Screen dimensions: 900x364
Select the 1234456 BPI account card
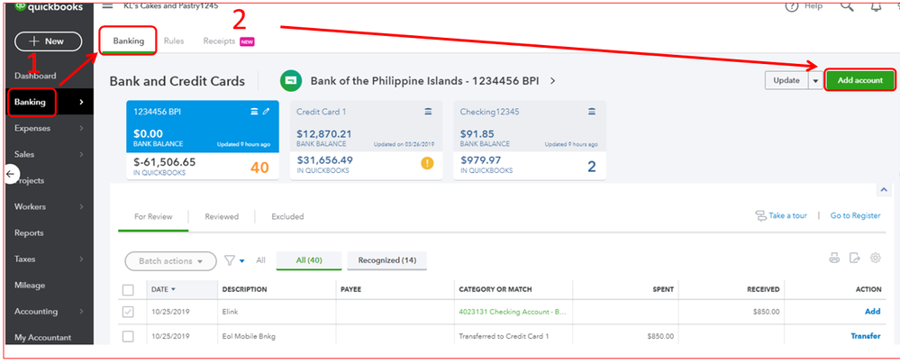click(203, 140)
